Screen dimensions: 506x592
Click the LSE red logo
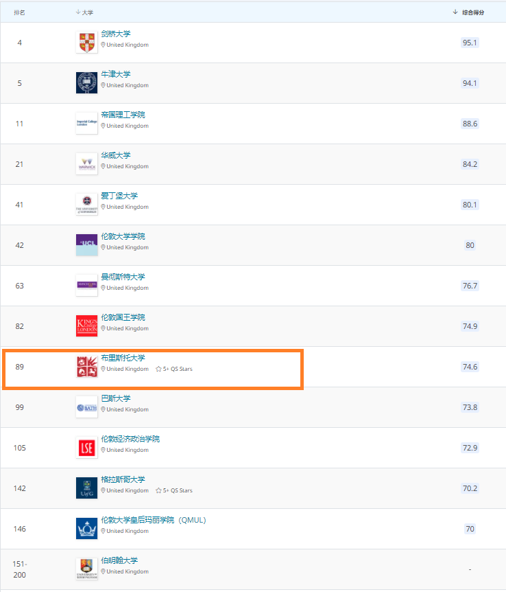click(x=86, y=447)
